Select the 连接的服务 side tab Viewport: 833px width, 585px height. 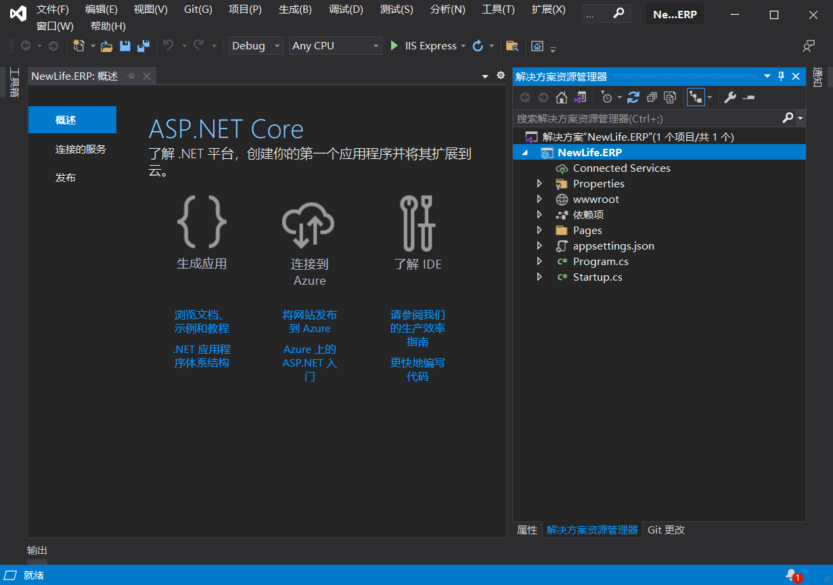point(81,149)
